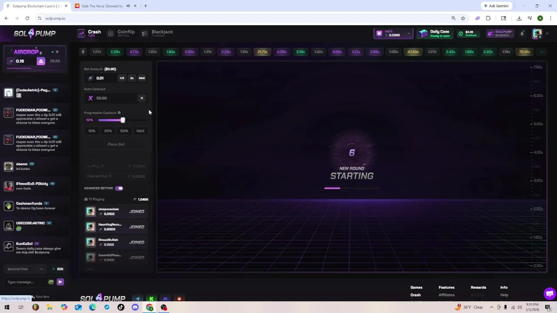Set bet amount to MAX
This screenshot has height=313, width=557.
pyautogui.click(x=142, y=78)
